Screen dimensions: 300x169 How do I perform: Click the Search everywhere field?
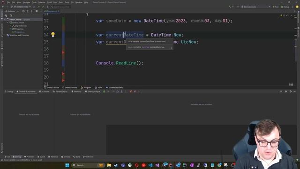point(61,7)
